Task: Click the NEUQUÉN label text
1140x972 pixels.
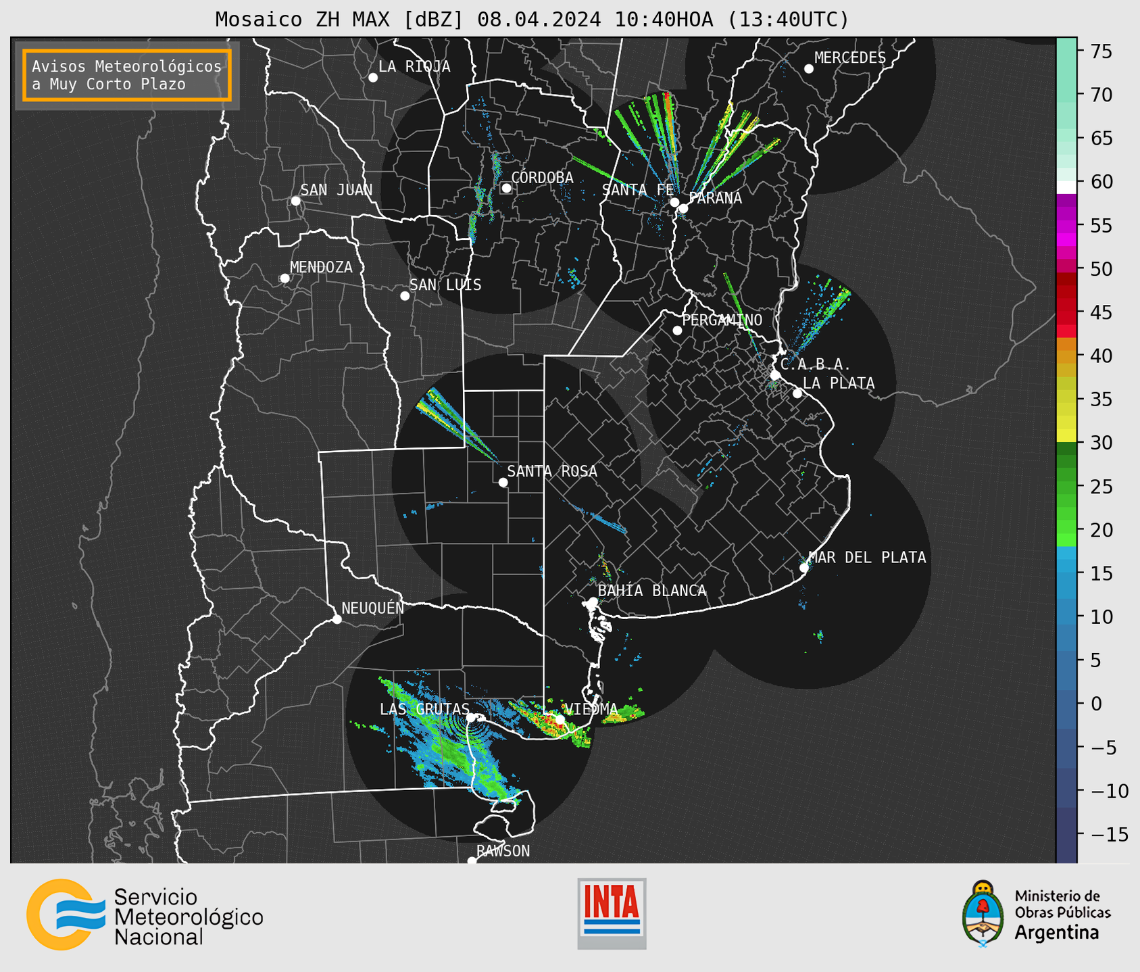Action: tap(373, 608)
